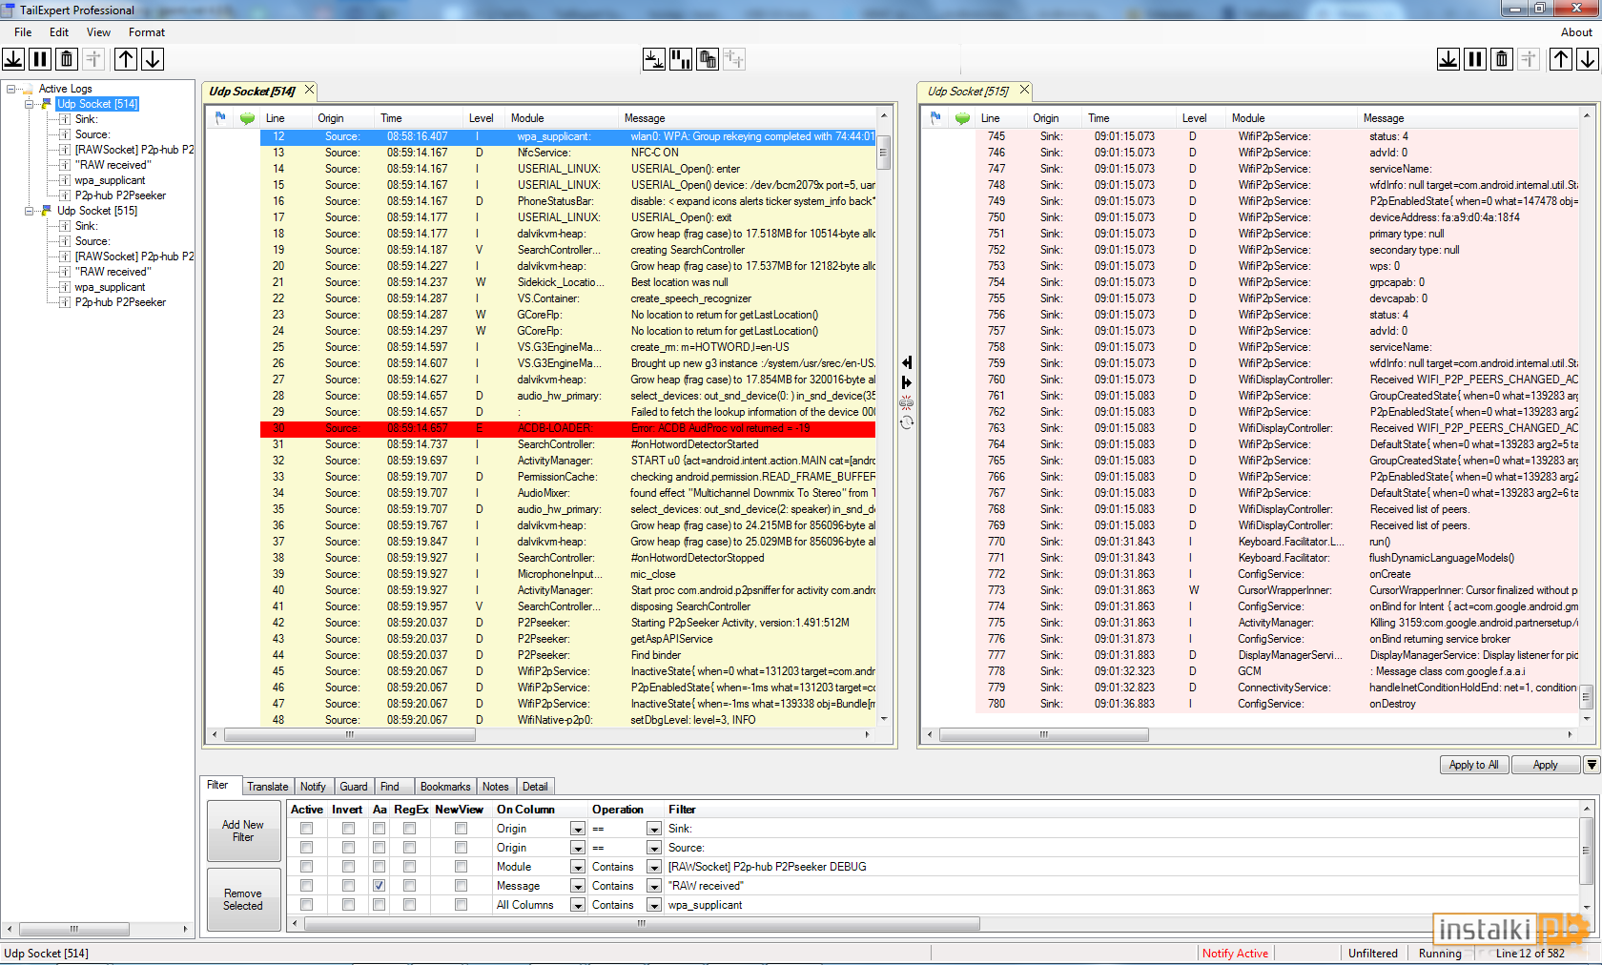Open the On Column dropdown for the Module filter
The height and width of the screenshot is (965, 1602).
click(x=578, y=867)
